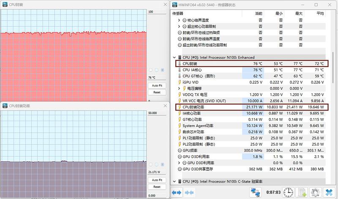Click the lightning icon beside 剩余芯片功率
This screenshot has width=338, height=199.
point(180,132)
